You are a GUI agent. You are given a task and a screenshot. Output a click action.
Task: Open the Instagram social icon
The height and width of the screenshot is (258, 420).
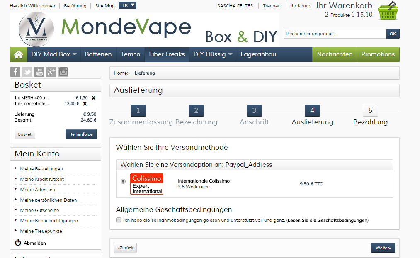tap(63, 72)
